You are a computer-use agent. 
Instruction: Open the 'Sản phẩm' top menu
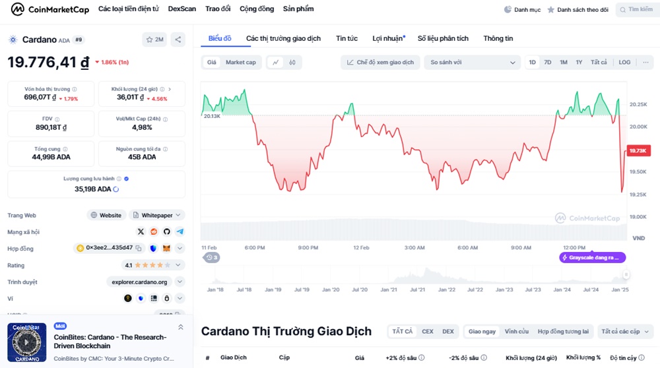click(298, 9)
